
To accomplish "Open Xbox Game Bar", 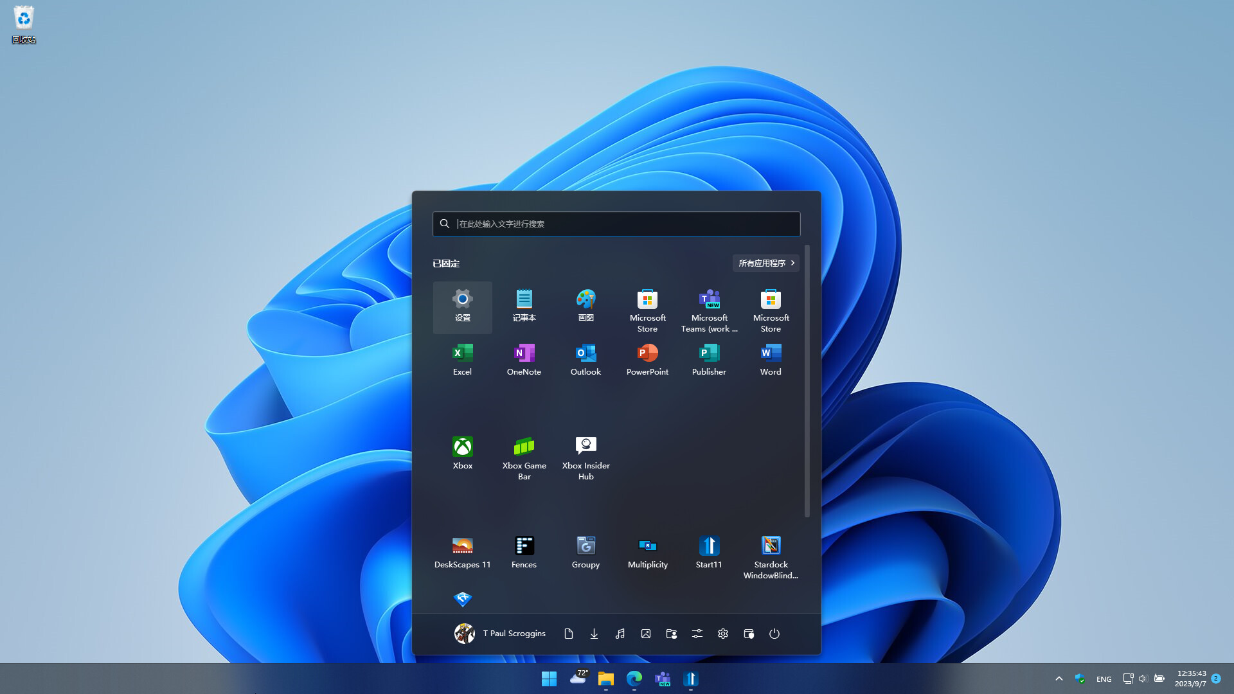I will 524,457.
